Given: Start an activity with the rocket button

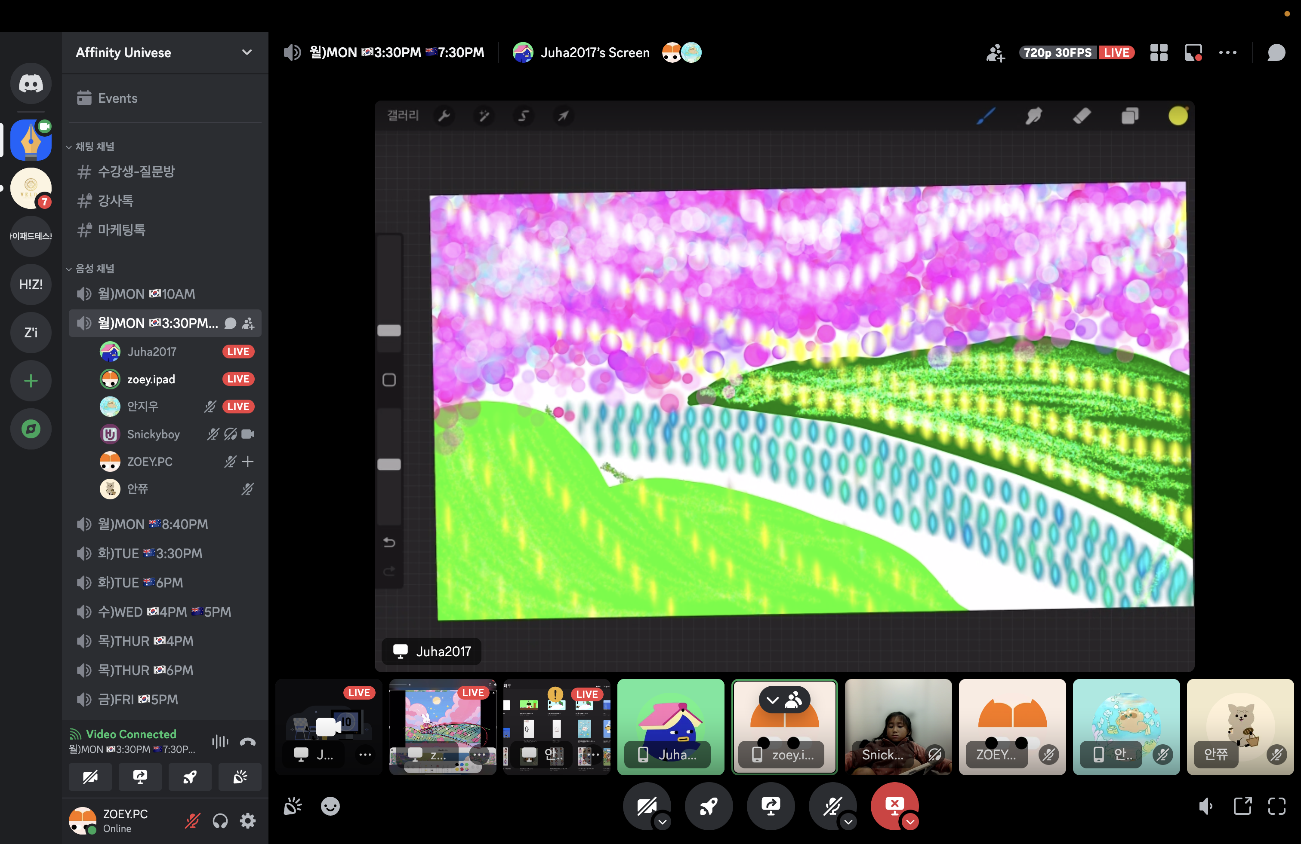Looking at the screenshot, I should point(709,806).
